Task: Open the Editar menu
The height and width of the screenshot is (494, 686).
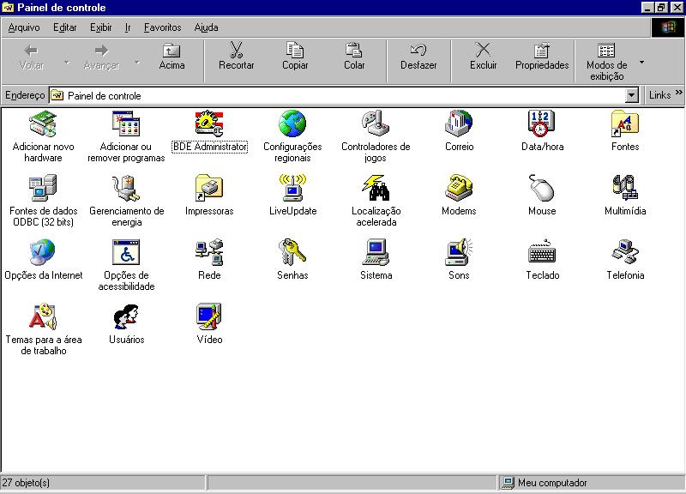Action: pyautogui.click(x=65, y=27)
